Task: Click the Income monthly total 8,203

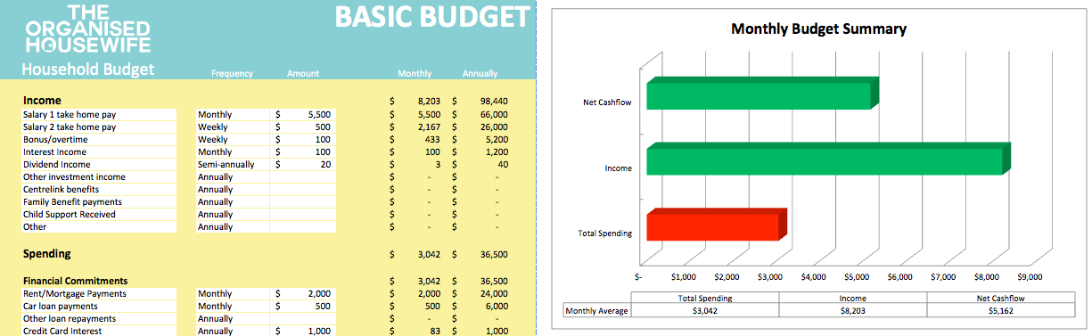Action: 429,102
